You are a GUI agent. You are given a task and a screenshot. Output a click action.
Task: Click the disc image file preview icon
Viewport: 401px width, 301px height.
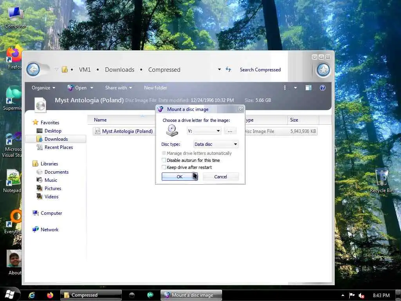(40, 105)
